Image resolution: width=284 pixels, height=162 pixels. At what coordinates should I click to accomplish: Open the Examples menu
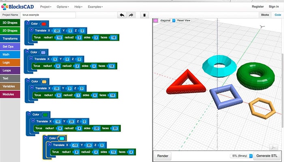95,7
